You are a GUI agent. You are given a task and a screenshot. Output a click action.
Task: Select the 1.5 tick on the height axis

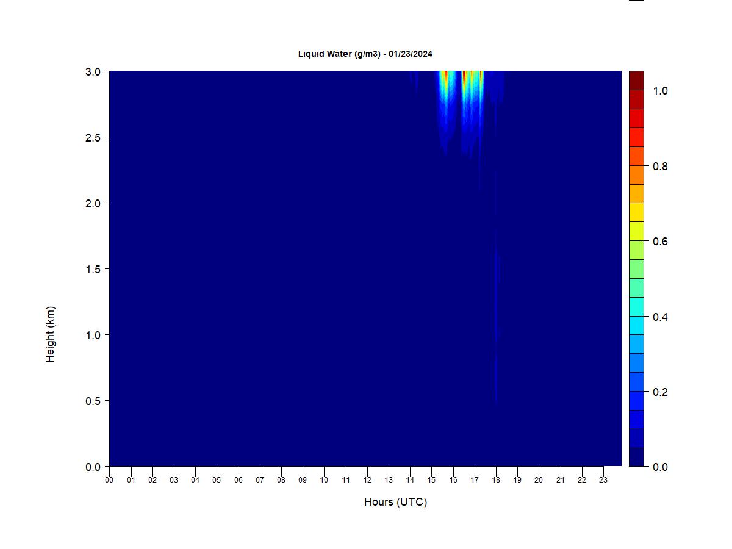[x=93, y=269]
